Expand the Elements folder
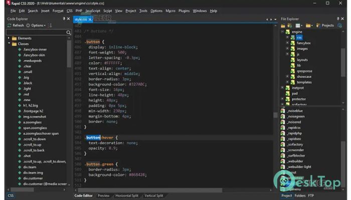The image size is (351, 200). click(9, 38)
